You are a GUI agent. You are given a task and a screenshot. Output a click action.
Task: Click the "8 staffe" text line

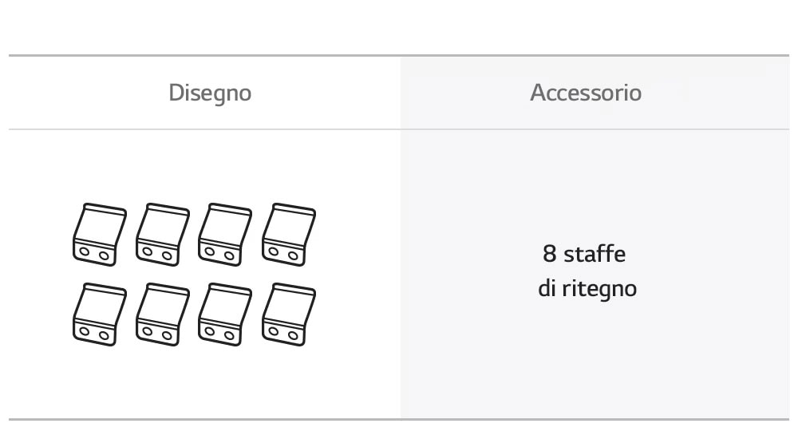[x=584, y=255]
